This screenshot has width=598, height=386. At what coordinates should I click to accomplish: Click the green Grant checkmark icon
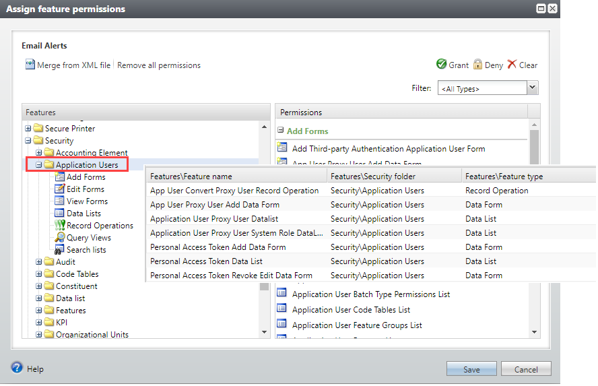pyautogui.click(x=441, y=64)
